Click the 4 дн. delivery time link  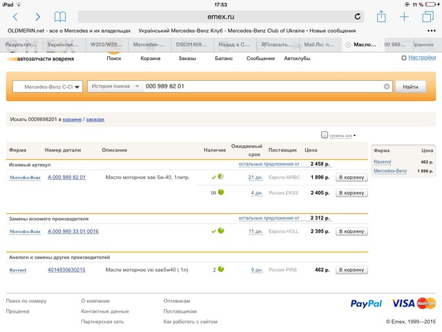point(257,193)
